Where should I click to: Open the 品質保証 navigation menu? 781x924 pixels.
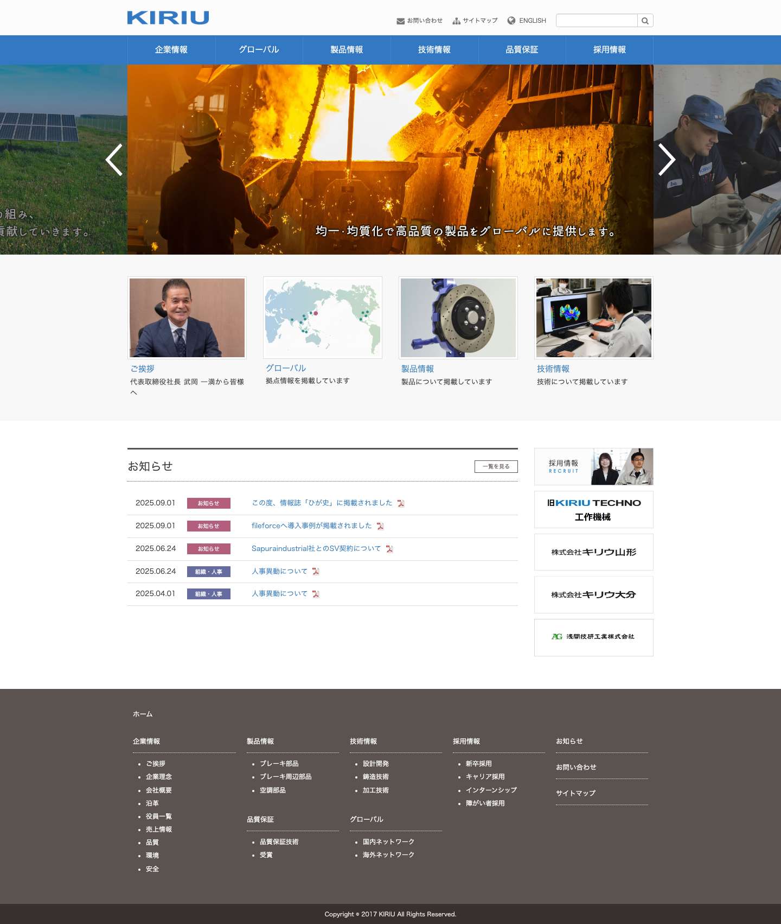tap(522, 50)
